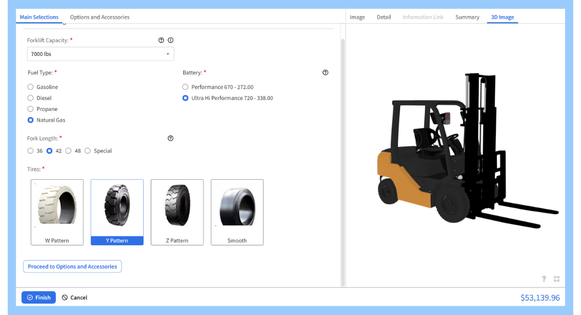
Task: Pick the Smooth tire
Action: (237, 212)
